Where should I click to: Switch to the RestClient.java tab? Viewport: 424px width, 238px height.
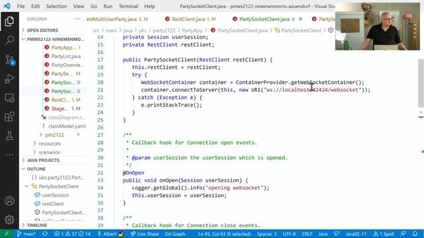coord(190,19)
